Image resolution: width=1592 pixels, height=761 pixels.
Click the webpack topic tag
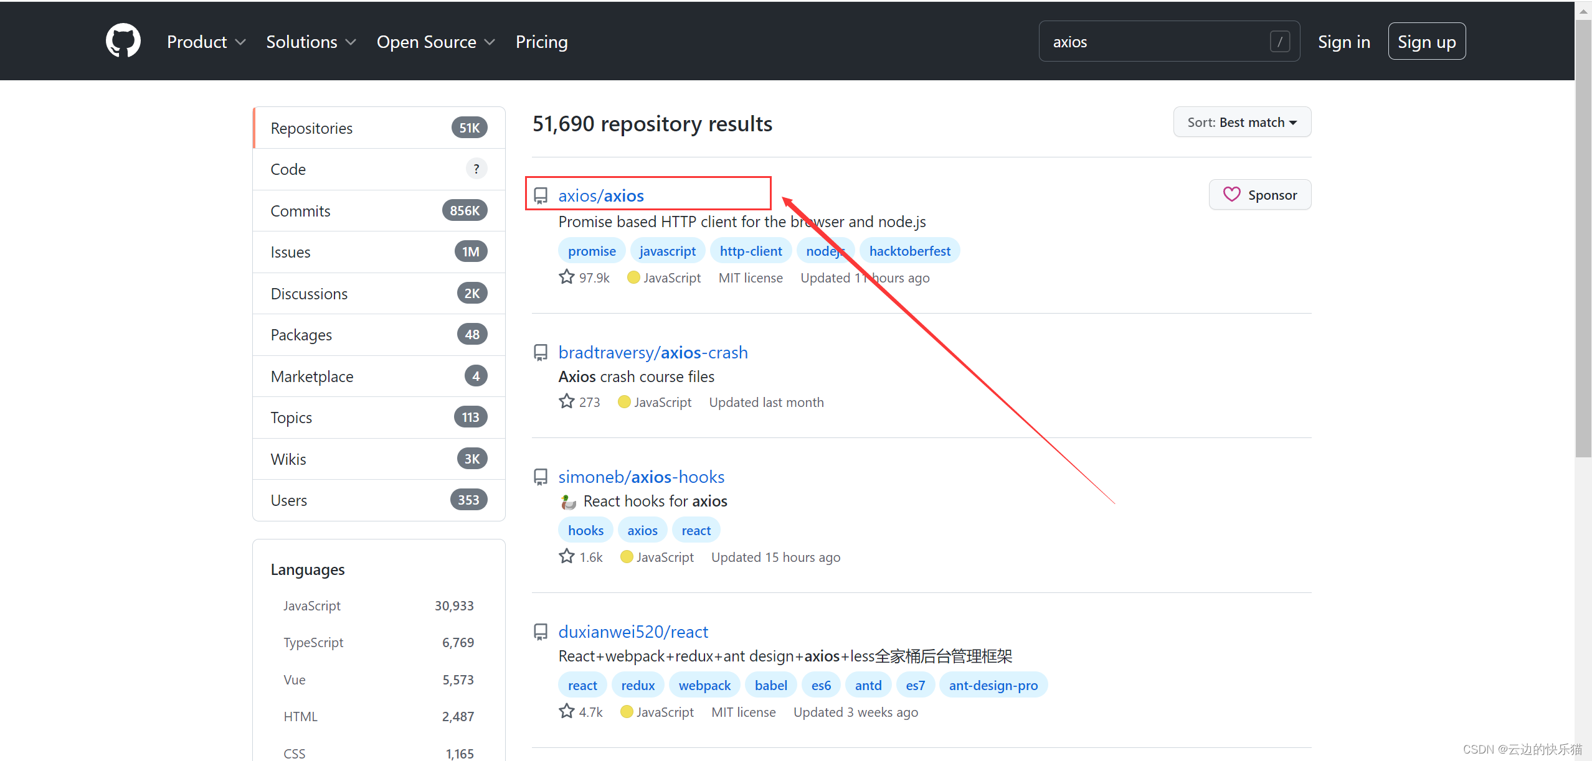coord(704,685)
